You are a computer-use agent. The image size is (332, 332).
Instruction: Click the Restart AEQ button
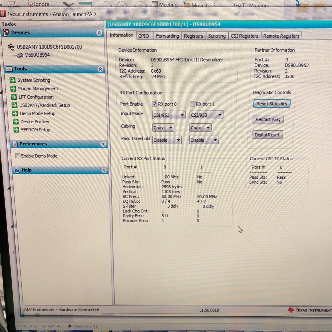coord(268,119)
